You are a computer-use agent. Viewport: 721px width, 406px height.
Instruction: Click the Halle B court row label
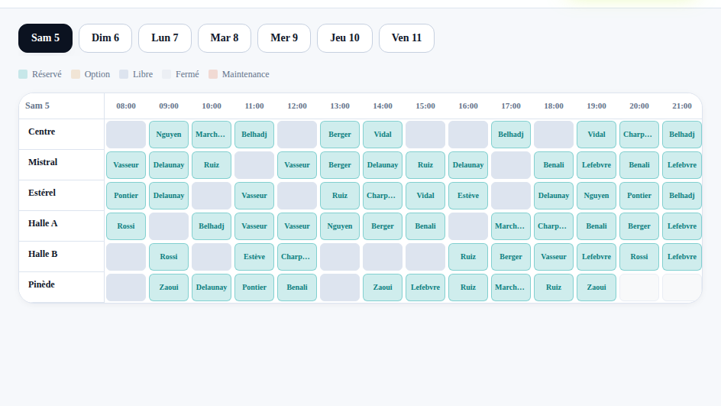point(43,254)
